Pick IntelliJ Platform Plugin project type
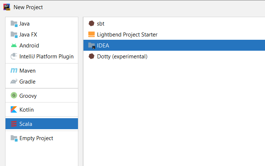The width and height of the screenshot is (265, 166). 42,57
